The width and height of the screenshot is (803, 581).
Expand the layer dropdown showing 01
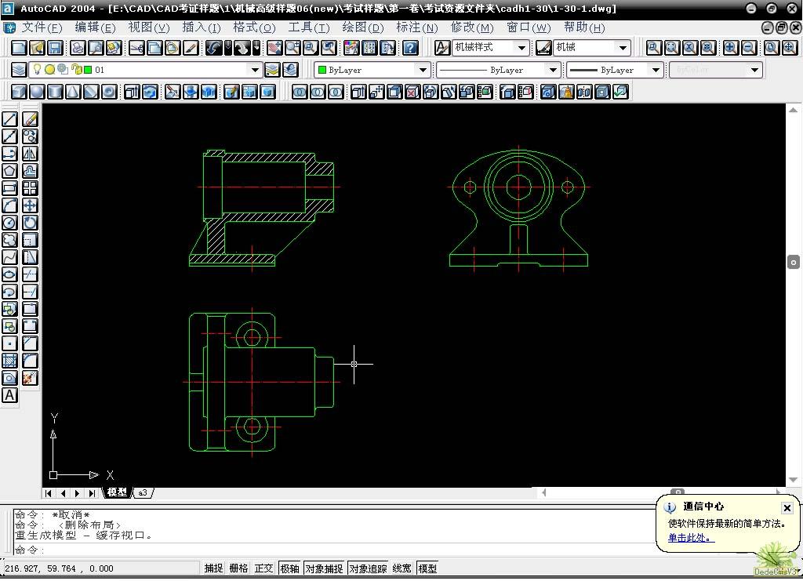(254, 70)
